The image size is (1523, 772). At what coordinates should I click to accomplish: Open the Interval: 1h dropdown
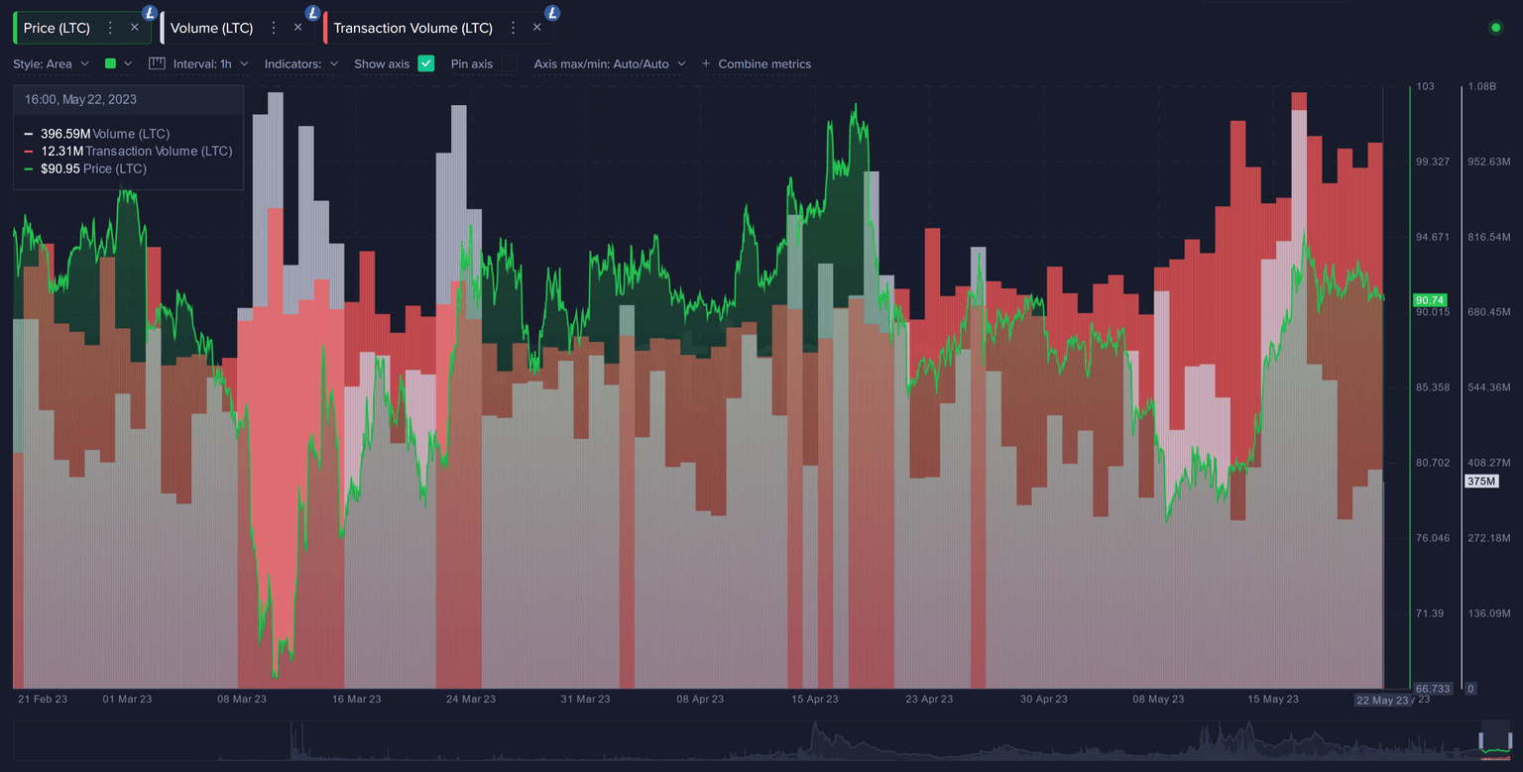pyautogui.click(x=208, y=63)
